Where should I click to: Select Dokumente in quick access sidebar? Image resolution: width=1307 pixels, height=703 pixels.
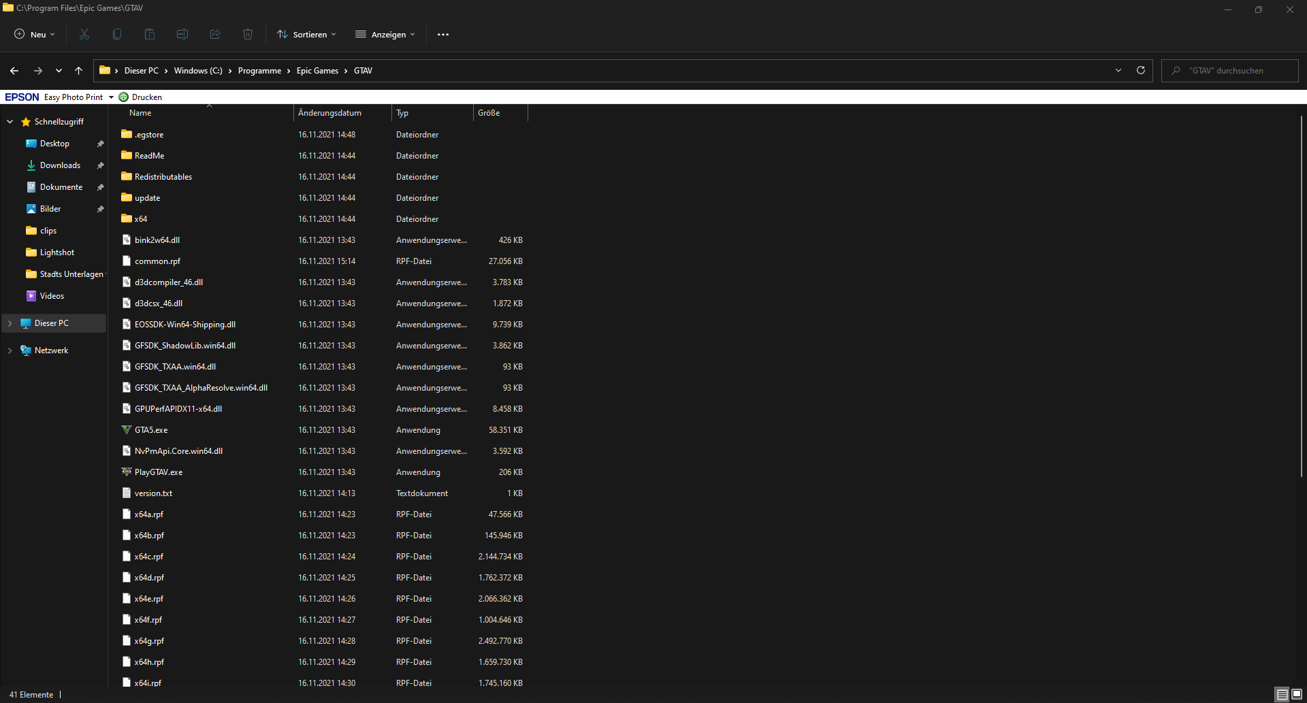[x=61, y=187]
